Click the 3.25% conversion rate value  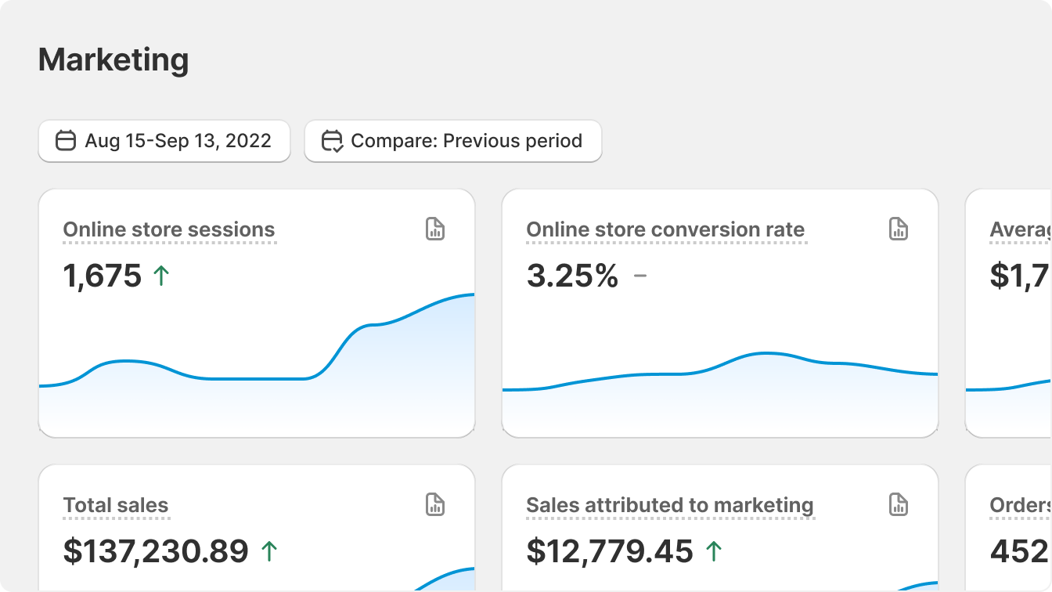572,276
